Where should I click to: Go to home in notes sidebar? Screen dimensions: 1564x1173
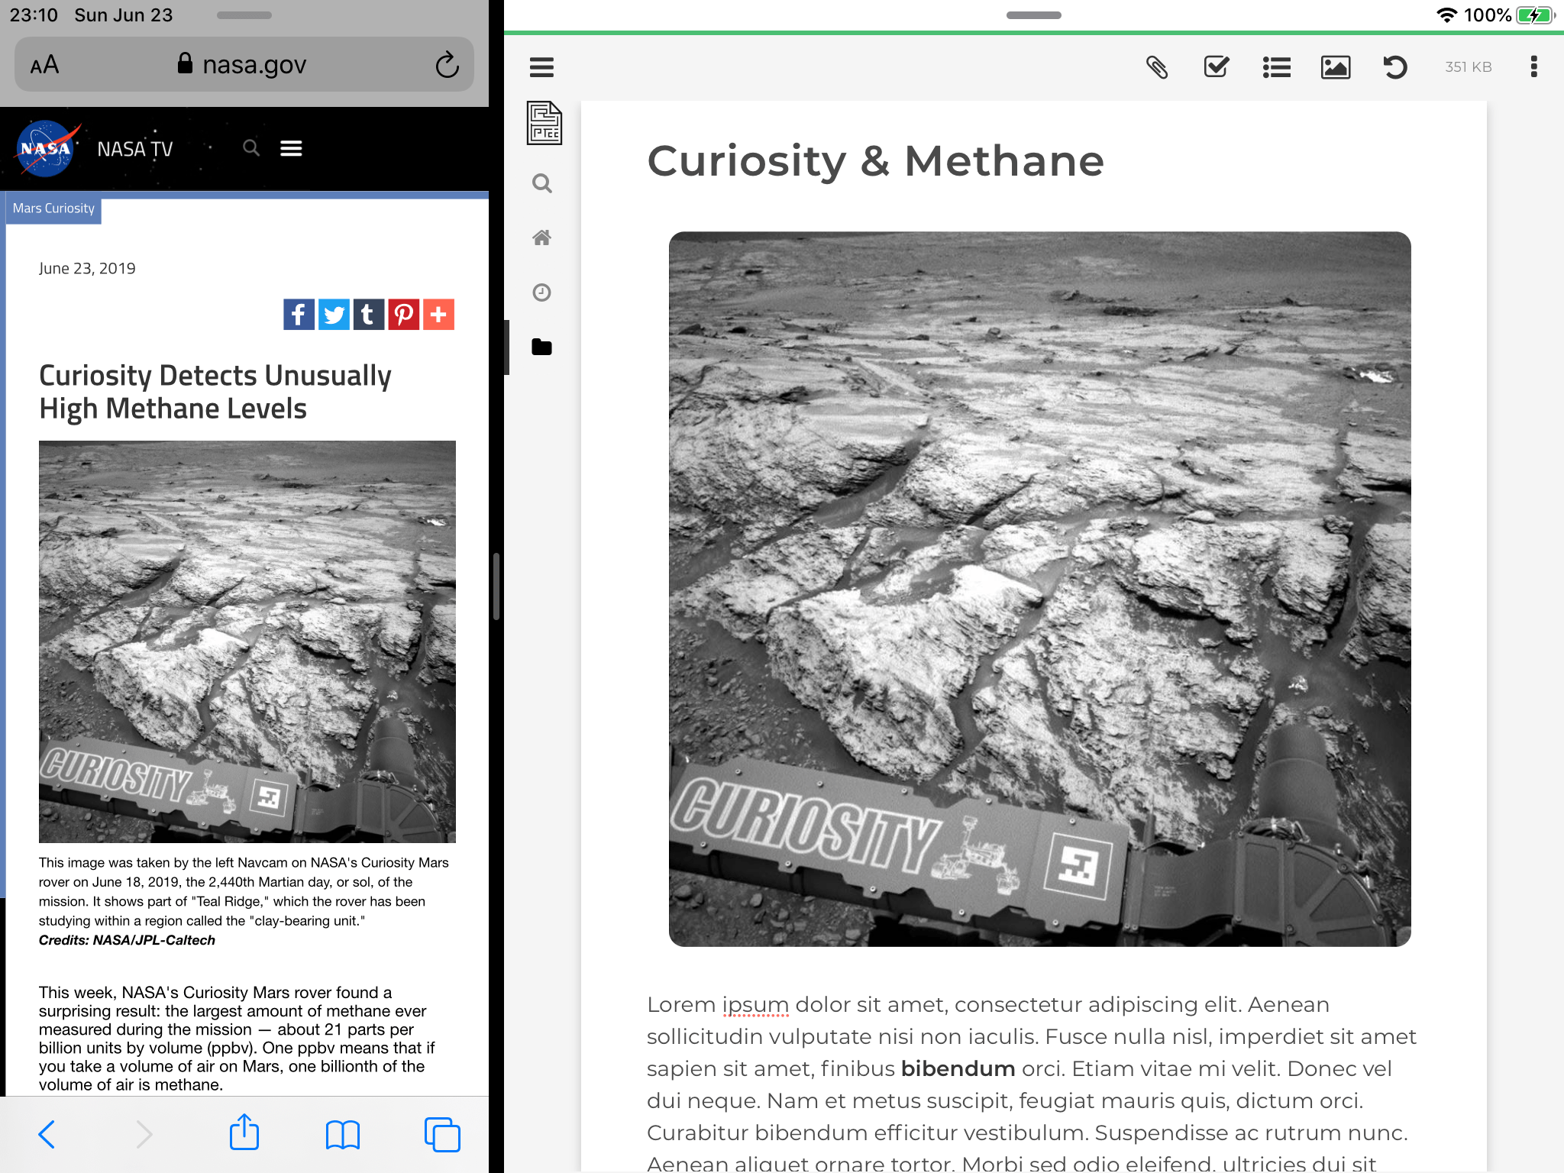(541, 238)
